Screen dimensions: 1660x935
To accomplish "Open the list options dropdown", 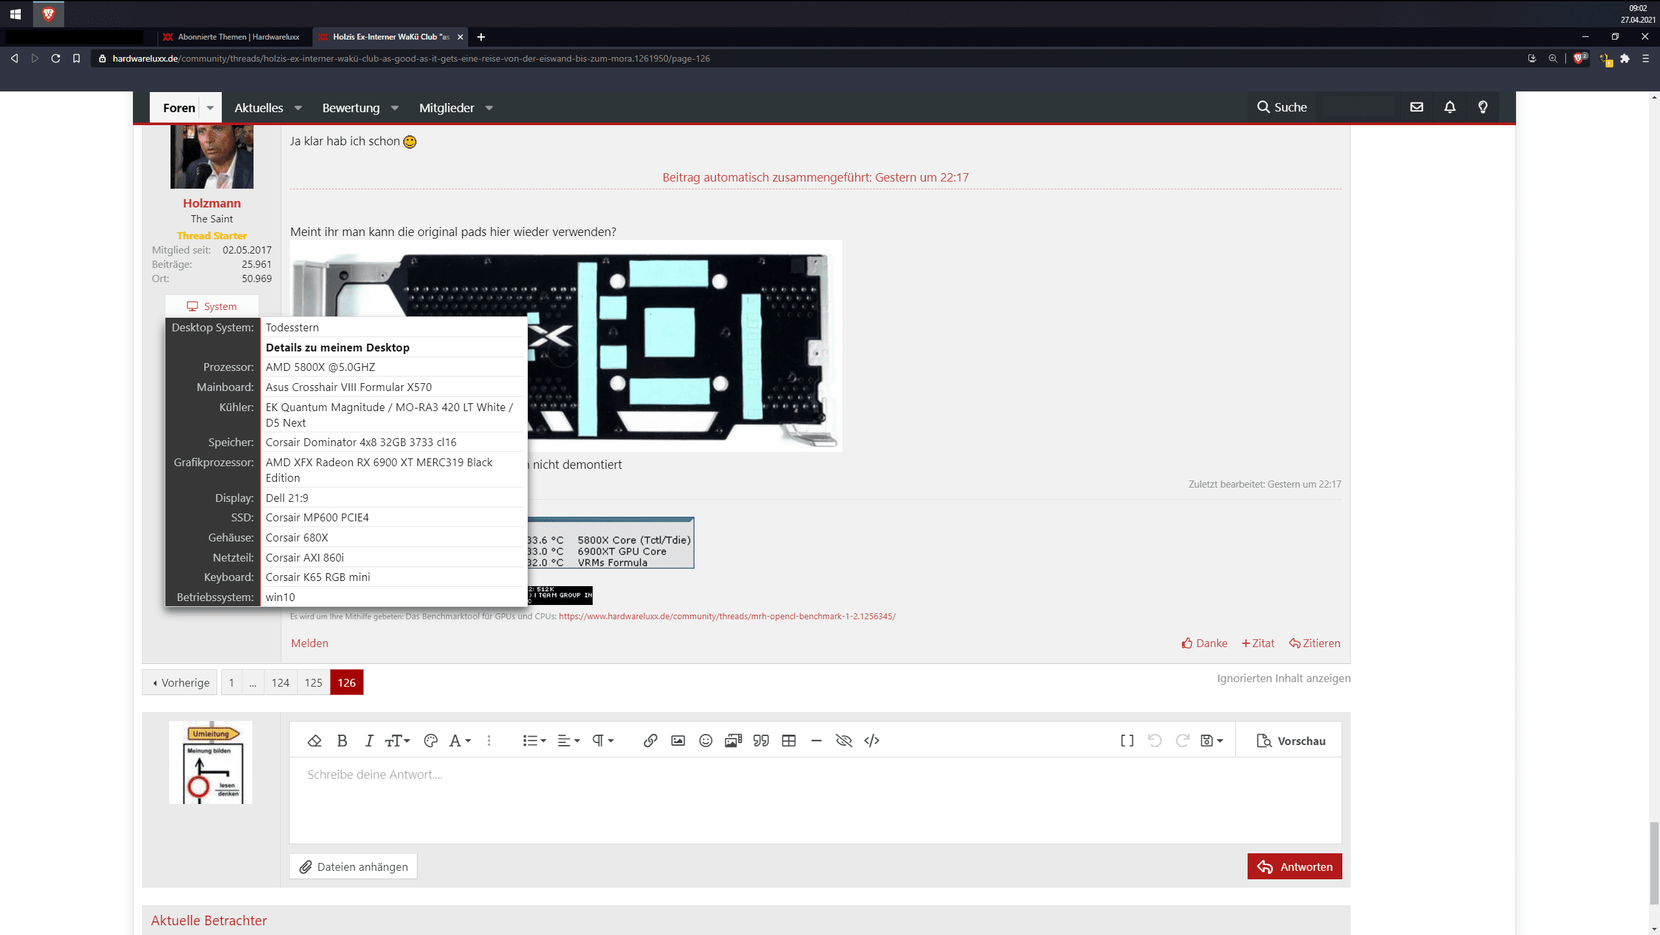I will pos(534,740).
